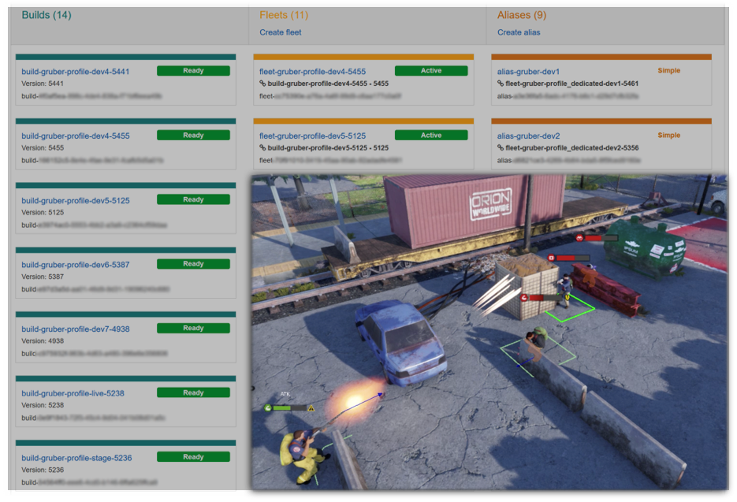This screenshot has height=502, width=737.
Task: Click the game screenshot thumbnail
Action: tap(489, 333)
